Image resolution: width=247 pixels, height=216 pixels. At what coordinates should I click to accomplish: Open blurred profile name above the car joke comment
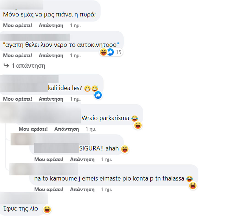tap(35, 37)
